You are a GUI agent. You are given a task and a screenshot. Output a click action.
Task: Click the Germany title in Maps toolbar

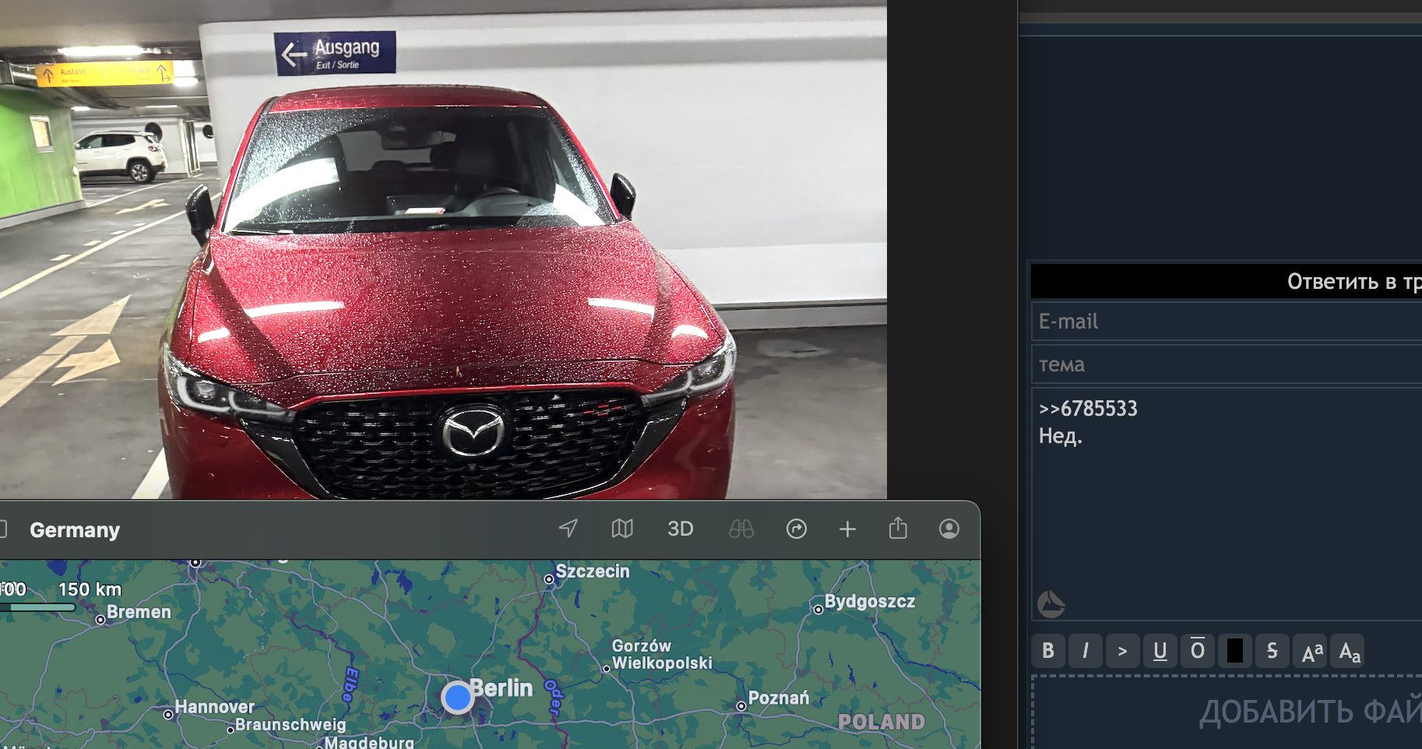point(75,530)
